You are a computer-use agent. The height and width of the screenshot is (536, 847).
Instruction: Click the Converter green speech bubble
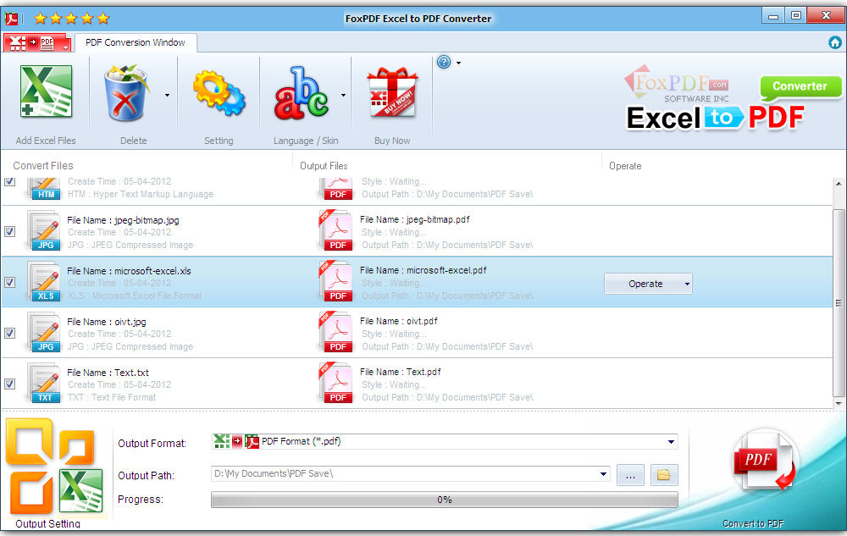click(x=800, y=87)
